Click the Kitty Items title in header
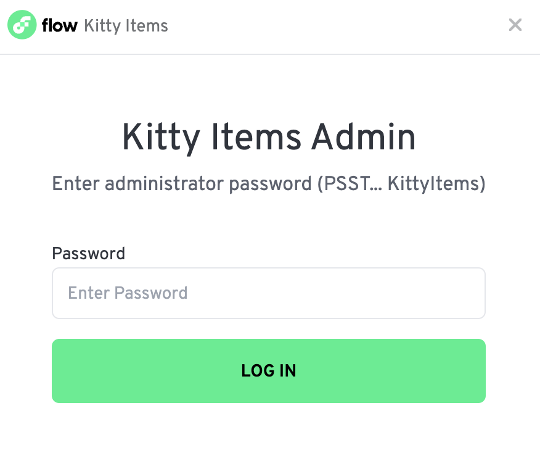Screen dimensions: 540x458 click(x=125, y=26)
